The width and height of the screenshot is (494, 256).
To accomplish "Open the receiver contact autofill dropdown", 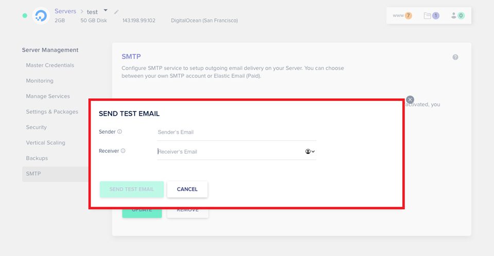I will (310, 152).
